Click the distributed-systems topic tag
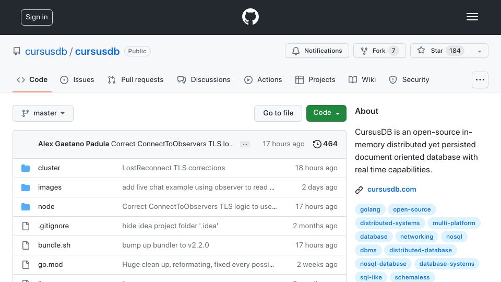Image resolution: width=501 pixels, height=282 pixels. click(x=390, y=223)
